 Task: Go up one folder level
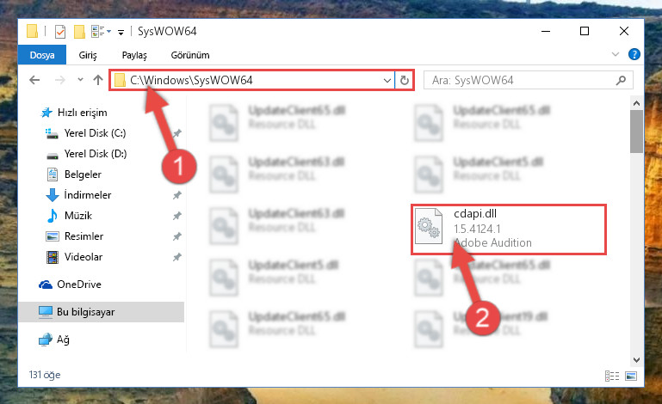[98, 80]
